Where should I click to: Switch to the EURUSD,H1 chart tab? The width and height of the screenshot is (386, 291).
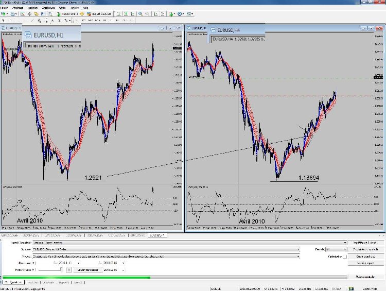137,235
